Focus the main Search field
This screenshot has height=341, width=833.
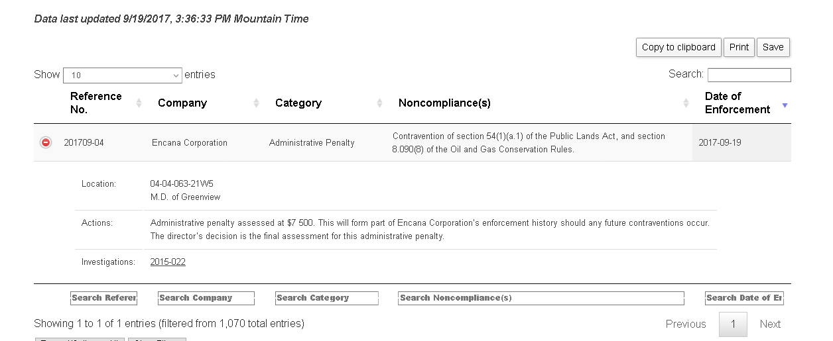click(749, 75)
